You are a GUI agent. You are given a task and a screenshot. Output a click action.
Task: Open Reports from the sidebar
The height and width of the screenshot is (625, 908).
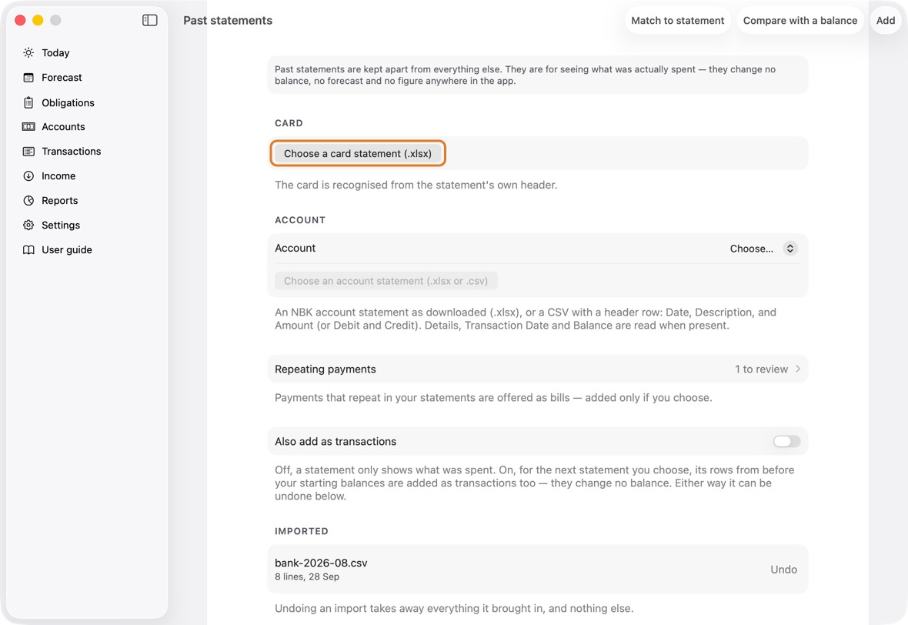tap(60, 200)
